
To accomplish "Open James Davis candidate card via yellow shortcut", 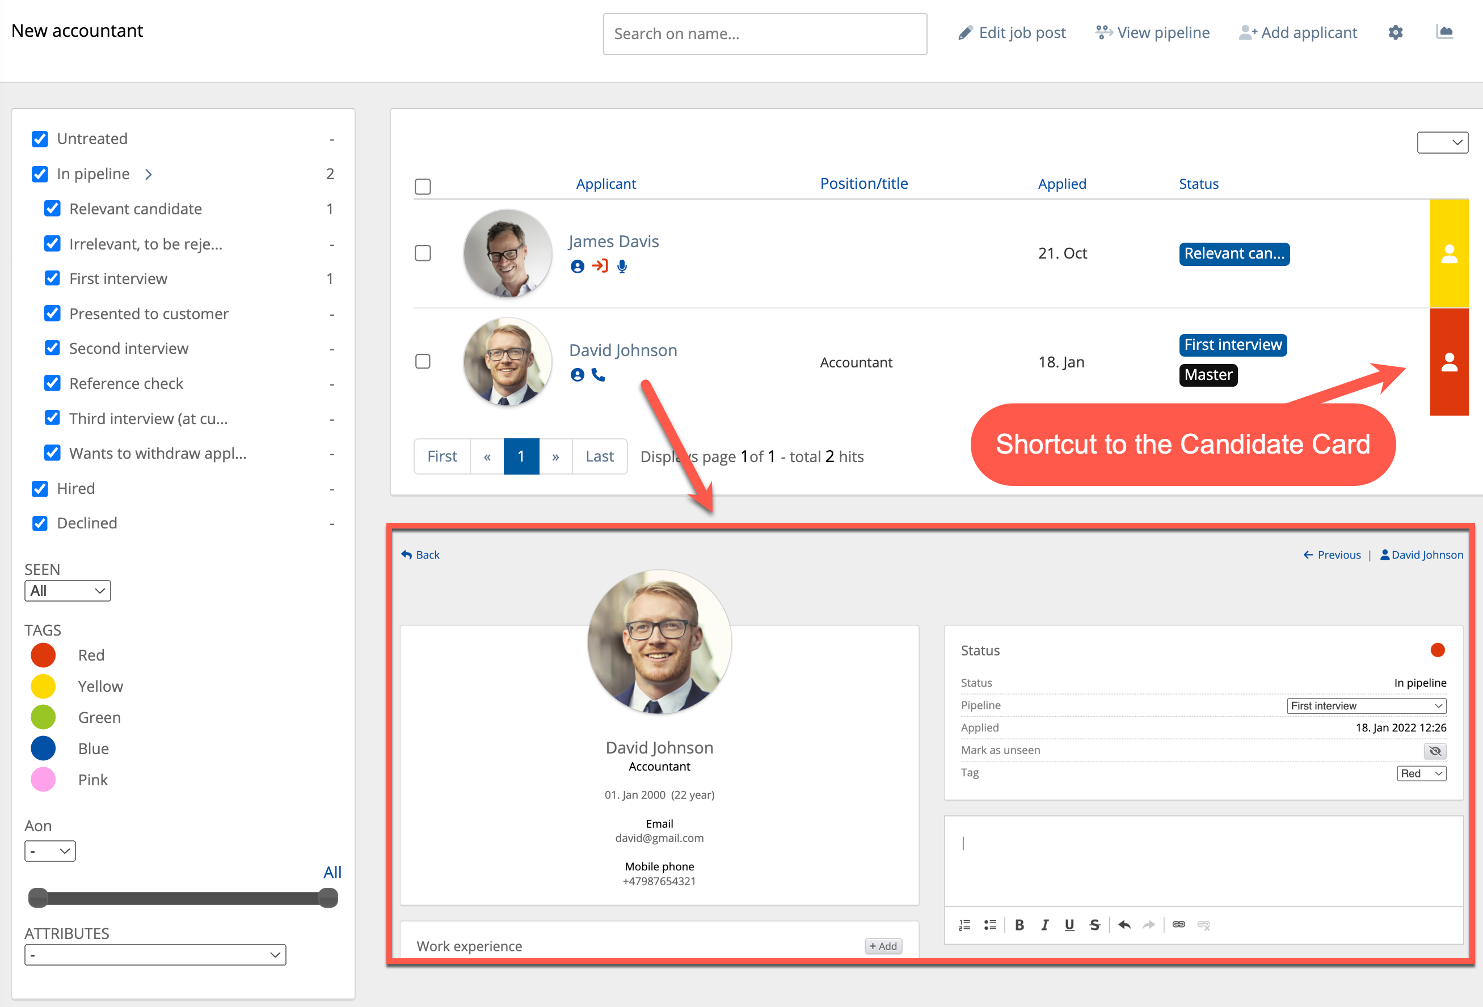I will 1449,254.
